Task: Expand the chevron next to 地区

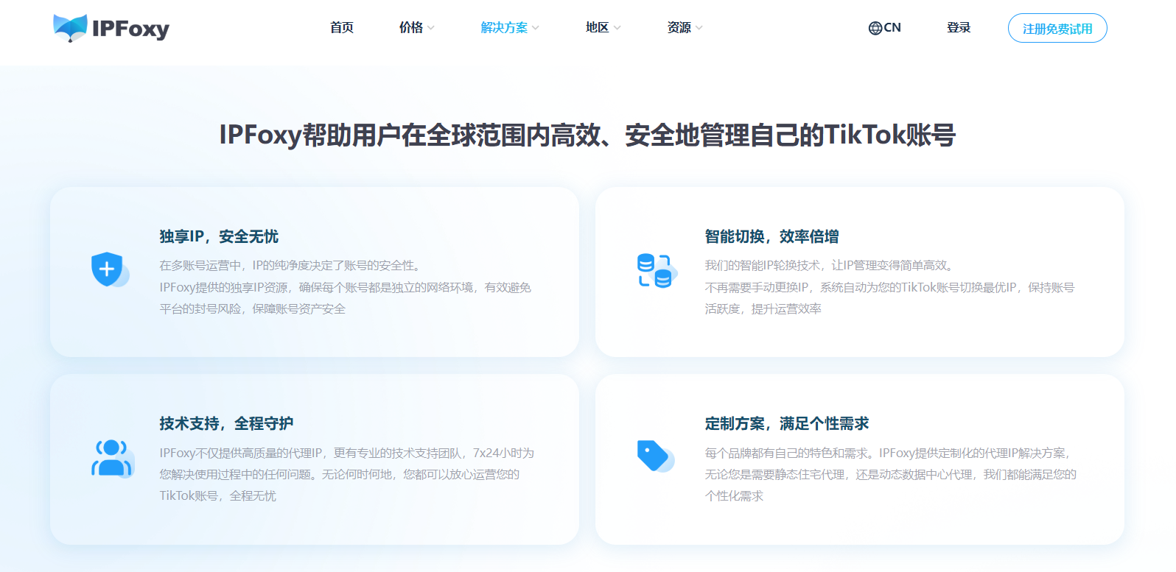Action: tap(617, 28)
